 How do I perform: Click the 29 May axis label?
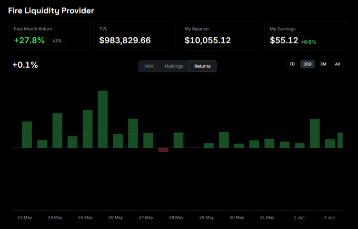[206, 217]
